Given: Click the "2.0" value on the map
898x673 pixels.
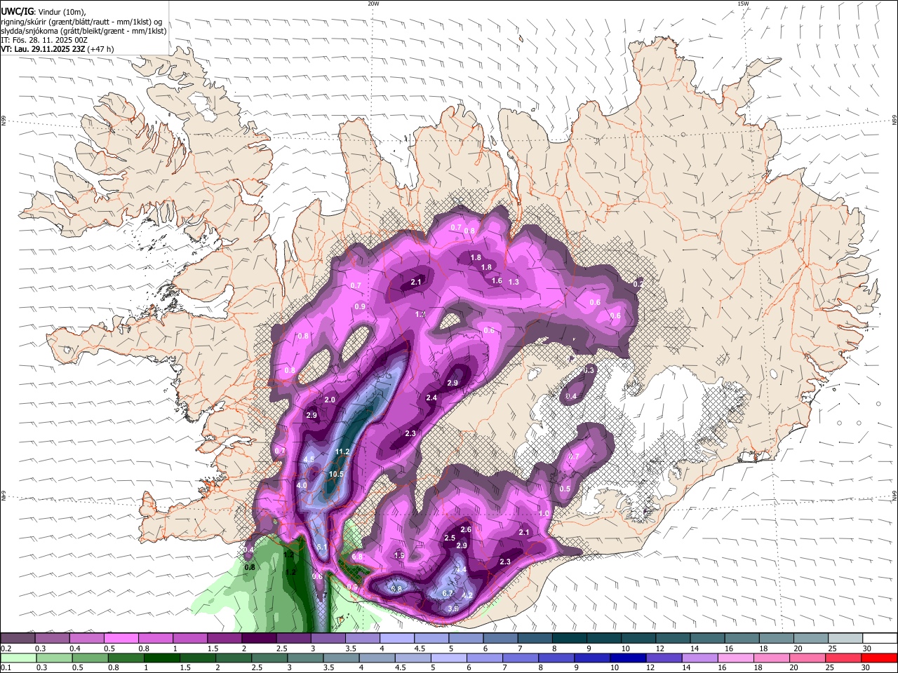Looking at the screenshot, I should [330, 400].
